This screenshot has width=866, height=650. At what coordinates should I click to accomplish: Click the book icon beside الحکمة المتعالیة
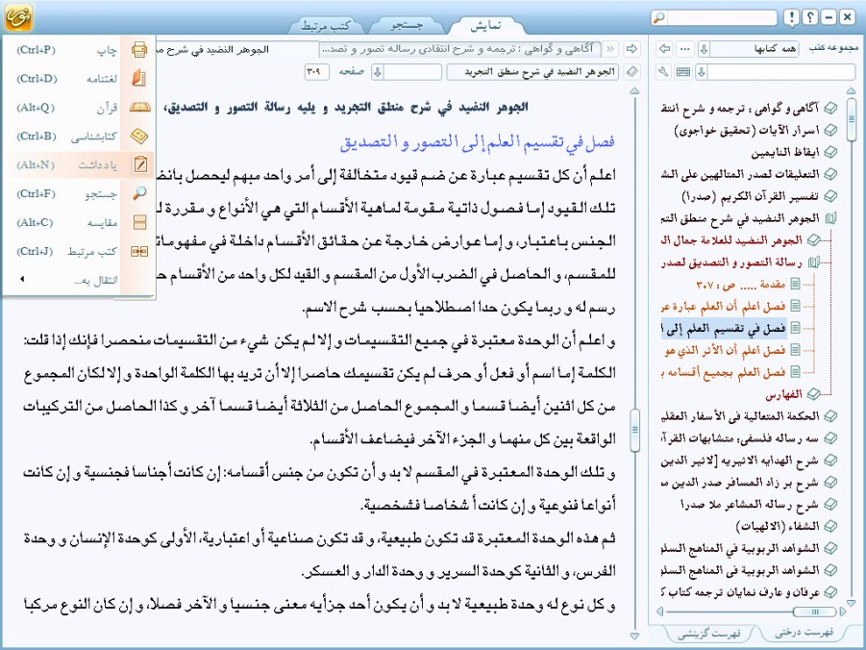(x=830, y=416)
